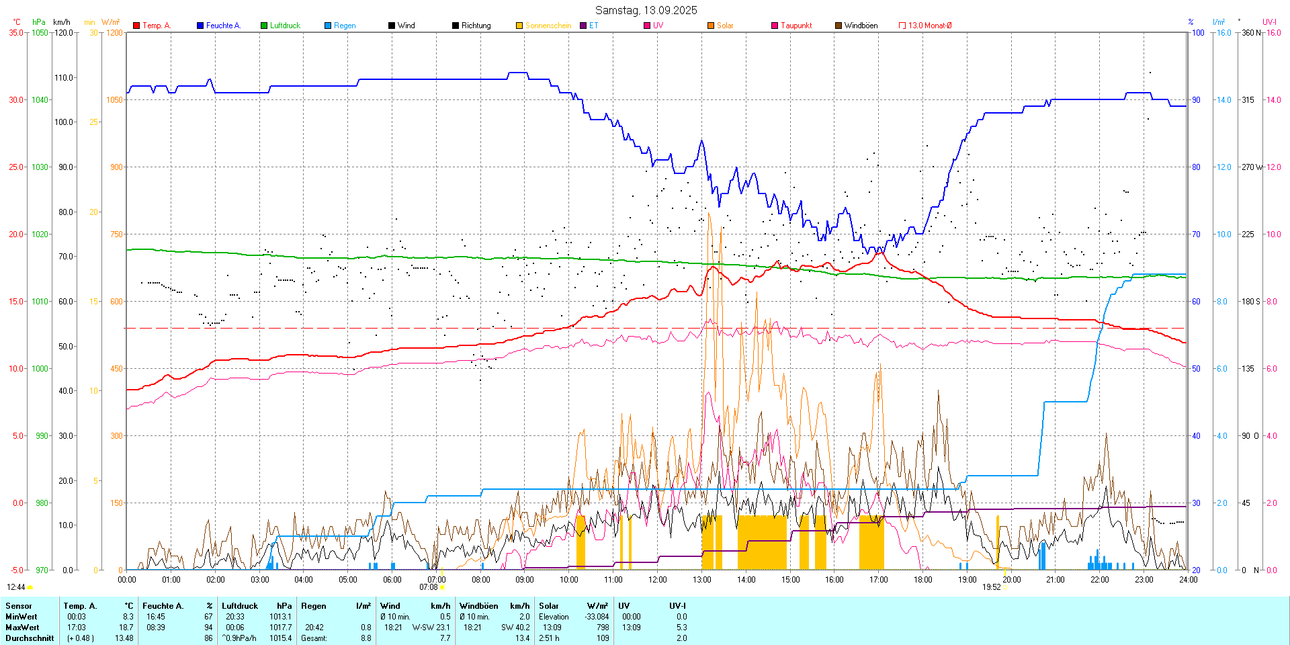Click the Richtung legend label

[x=476, y=26]
